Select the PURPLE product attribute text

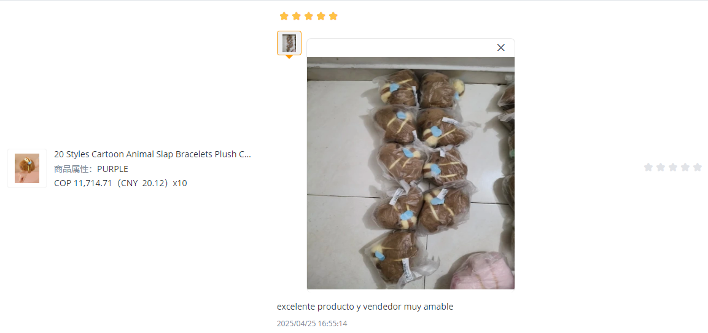click(112, 169)
